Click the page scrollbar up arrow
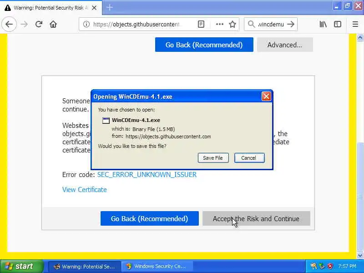The height and width of the screenshot is (273, 364). tap(360, 38)
